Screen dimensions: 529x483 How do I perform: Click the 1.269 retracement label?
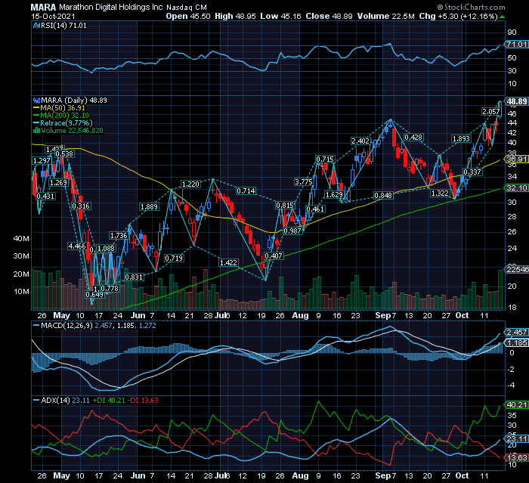point(58,183)
